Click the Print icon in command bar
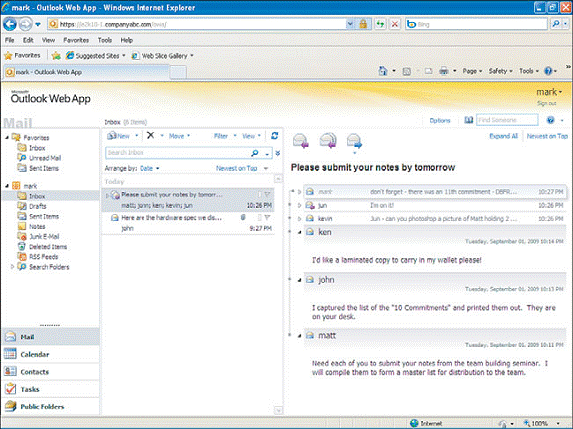 pos(444,71)
